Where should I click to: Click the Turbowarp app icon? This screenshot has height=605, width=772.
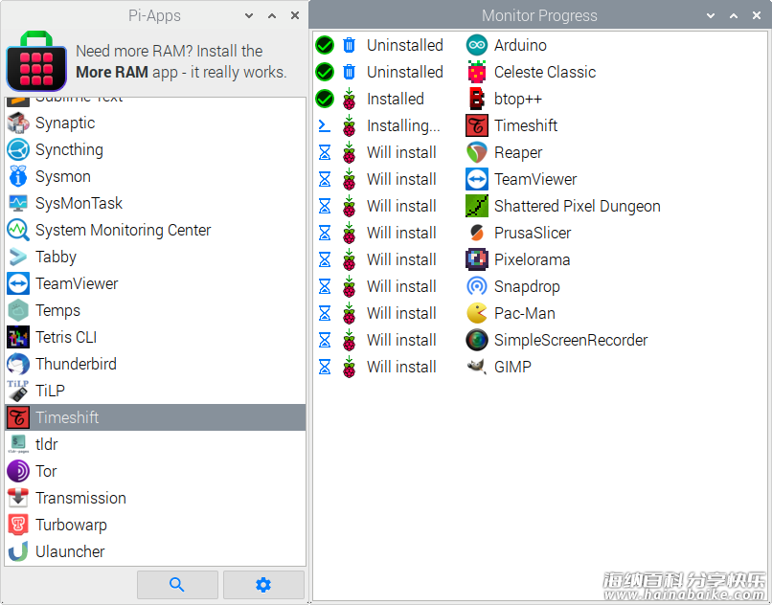(18, 525)
